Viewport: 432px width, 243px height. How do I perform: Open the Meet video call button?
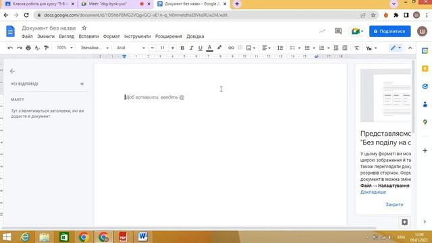[357, 31]
